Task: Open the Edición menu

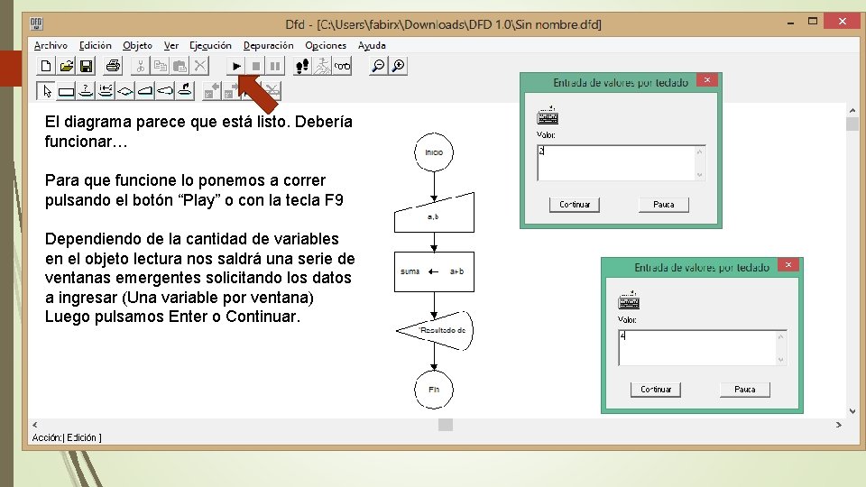Action: coord(95,45)
